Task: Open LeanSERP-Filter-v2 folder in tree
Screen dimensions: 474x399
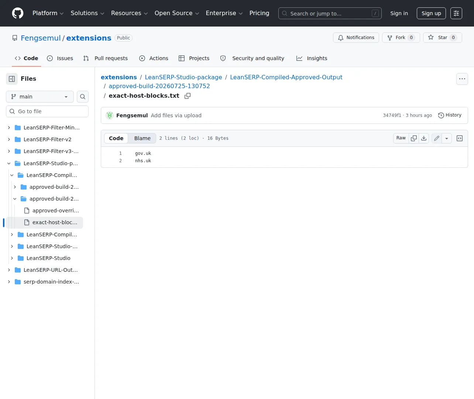Action: click(x=48, y=139)
